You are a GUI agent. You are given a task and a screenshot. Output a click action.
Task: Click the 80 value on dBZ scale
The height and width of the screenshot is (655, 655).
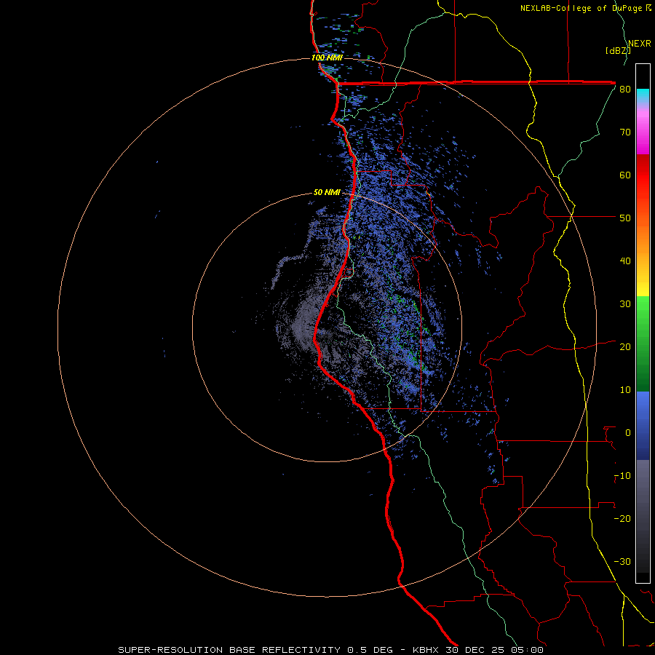tap(625, 90)
